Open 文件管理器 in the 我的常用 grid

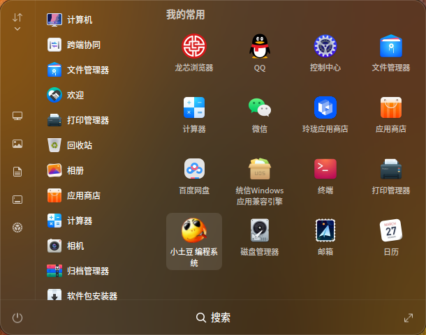[x=390, y=52]
